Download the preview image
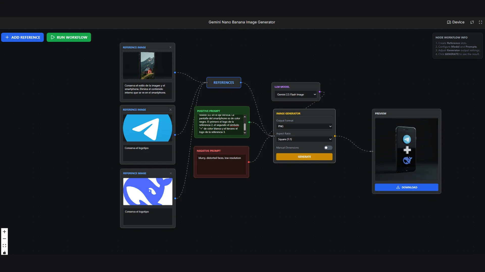This screenshot has height=272, width=485. tap(406, 187)
